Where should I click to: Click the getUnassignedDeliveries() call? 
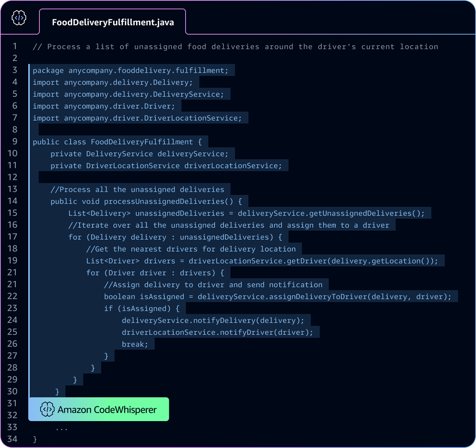331,213
